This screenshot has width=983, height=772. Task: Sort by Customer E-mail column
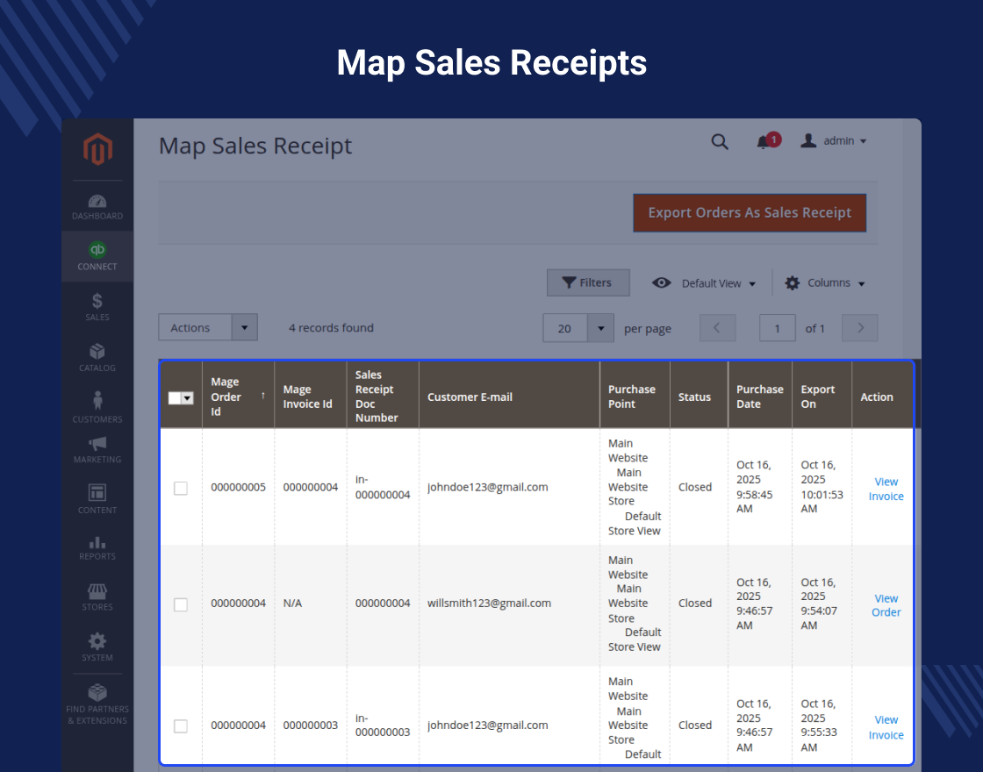pyautogui.click(x=509, y=396)
